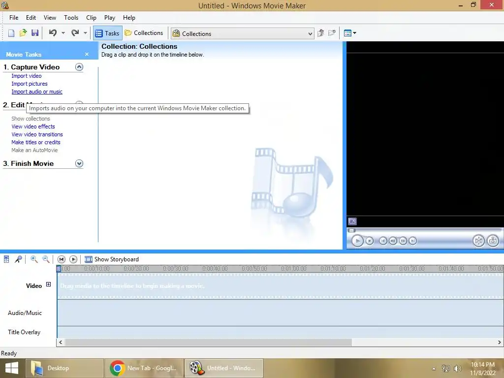Image resolution: width=504 pixels, height=378 pixels.
Task: Open the network tray icon
Action: tap(446, 368)
